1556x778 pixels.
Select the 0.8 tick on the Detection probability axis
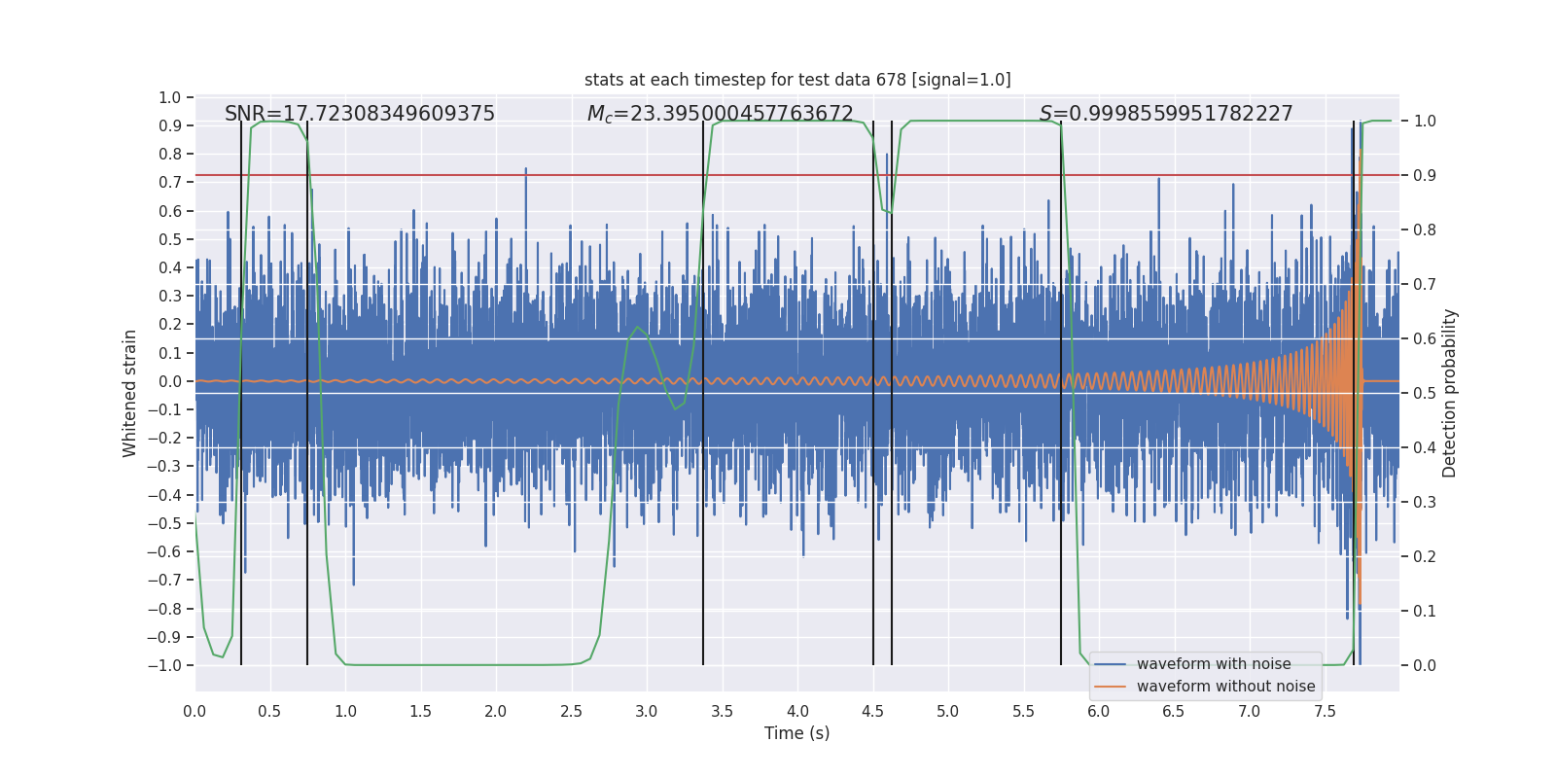(x=1425, y=230)
